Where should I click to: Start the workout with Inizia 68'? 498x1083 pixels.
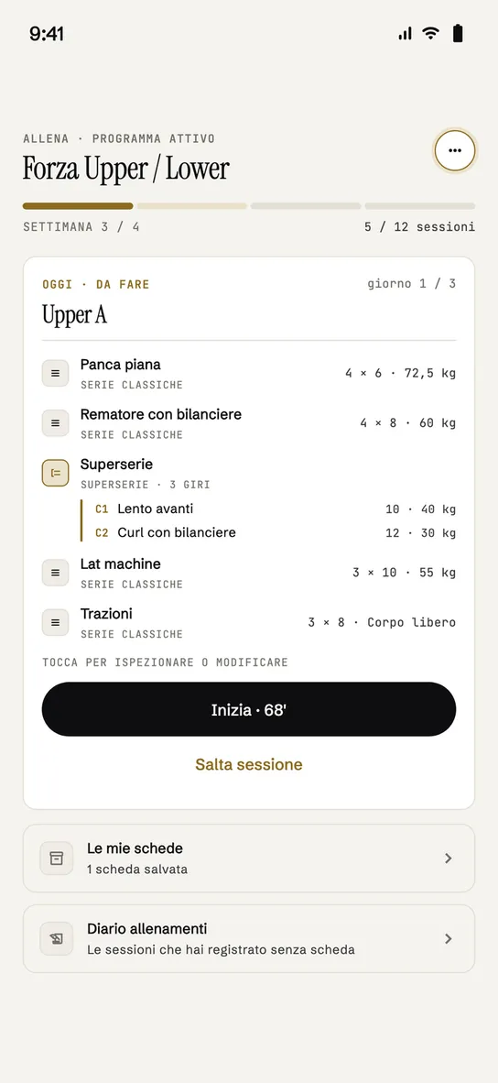coord(249,709)
